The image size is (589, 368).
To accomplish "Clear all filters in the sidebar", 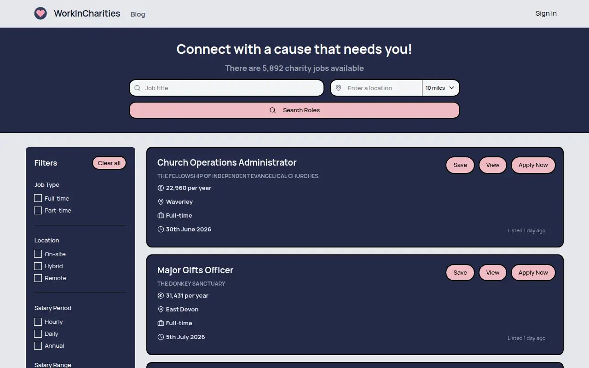I will pos(109,163).
